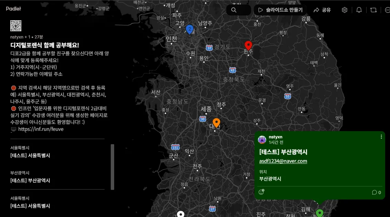390x217 pixels.
Task: Open the Padlet home logo
Action: click(x=13, y=9)
